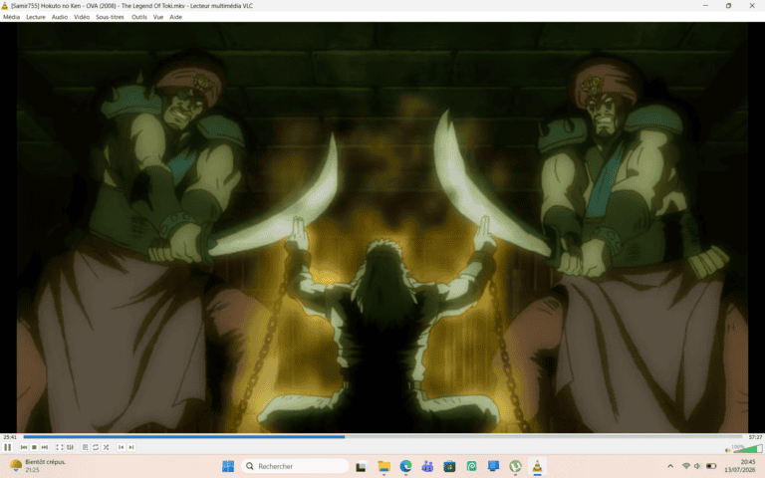The image size is (765, 478).
Task: Click the VLC taskbar icon
Action: (537, 466)
